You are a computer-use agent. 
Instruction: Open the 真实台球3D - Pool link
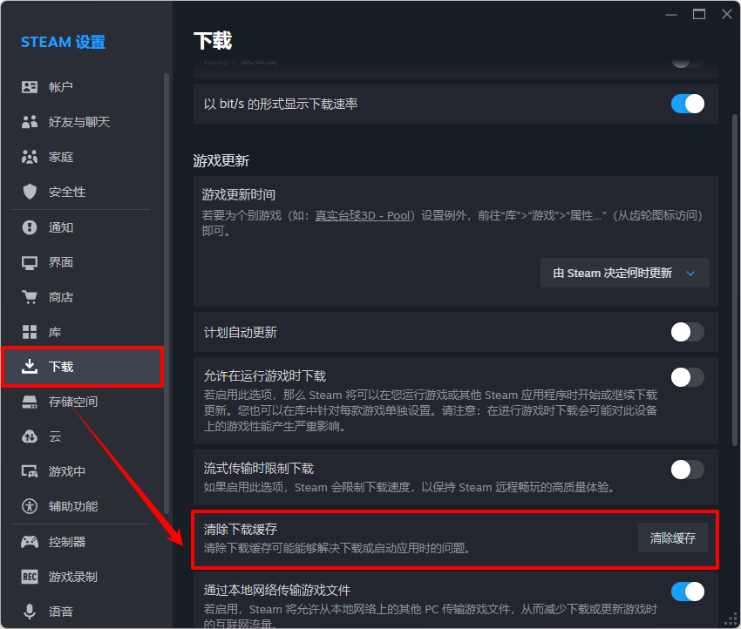click(x=362, y=216)
